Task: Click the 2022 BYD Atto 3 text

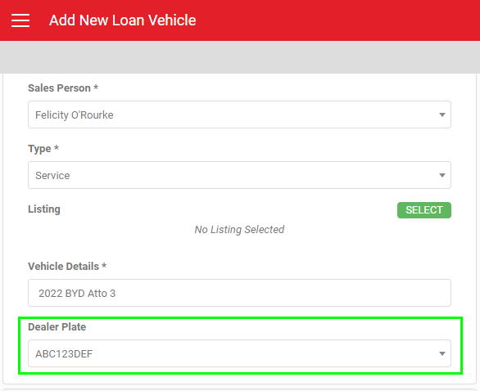Action: [77, 294]
